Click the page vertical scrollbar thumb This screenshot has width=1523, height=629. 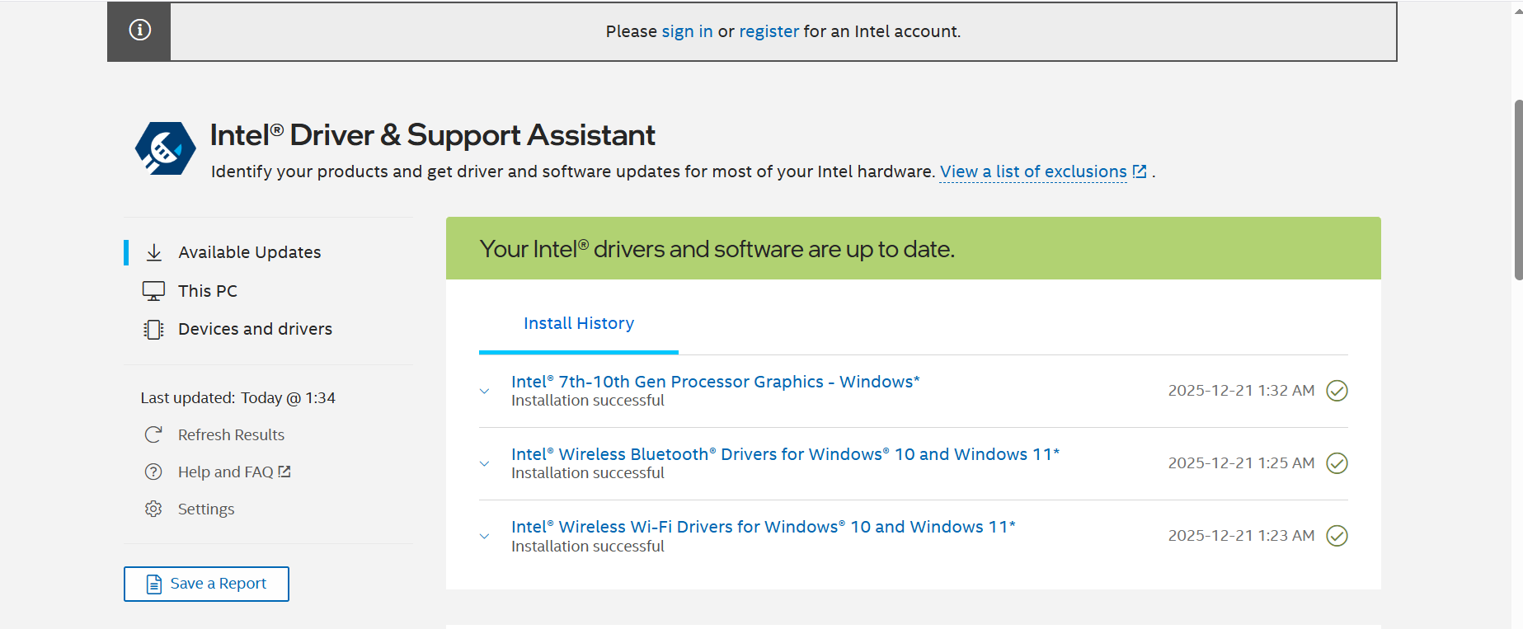click(1518, 190)
